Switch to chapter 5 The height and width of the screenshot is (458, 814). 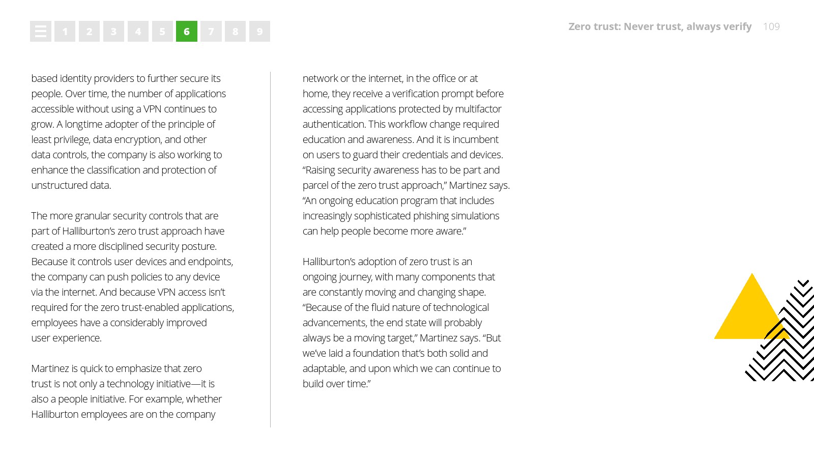click(x=162, y=32)
